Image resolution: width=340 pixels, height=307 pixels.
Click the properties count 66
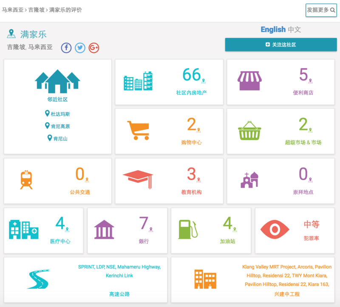[x=192, y=75]
